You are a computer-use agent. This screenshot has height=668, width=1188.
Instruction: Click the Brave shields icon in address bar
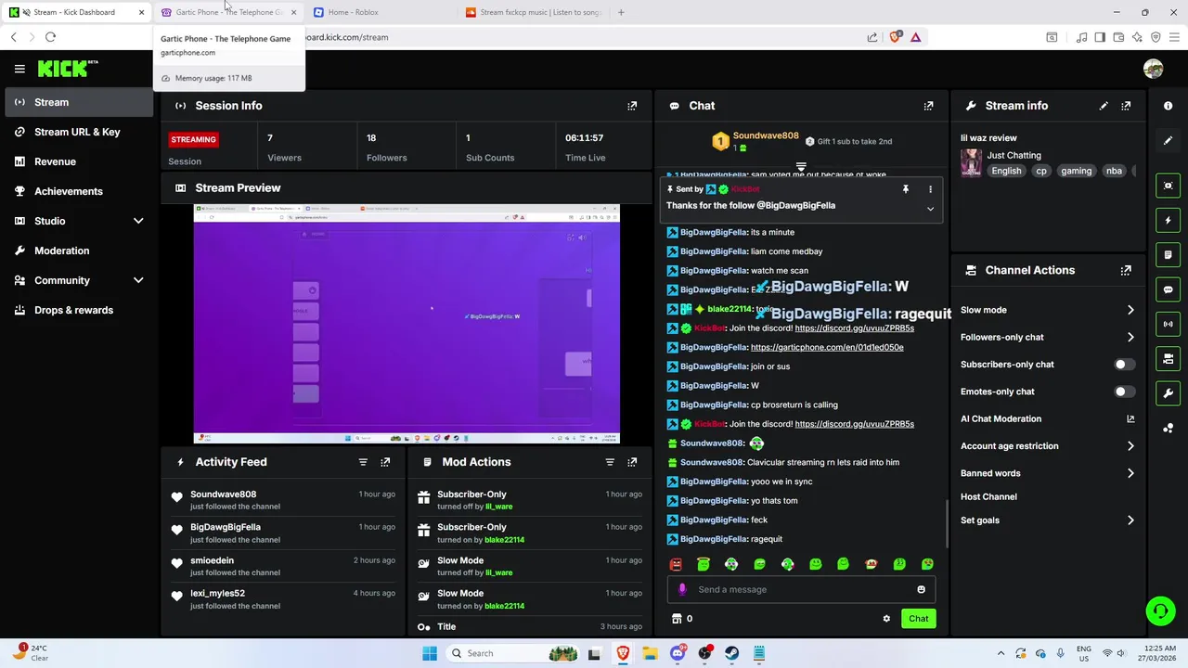895,37
